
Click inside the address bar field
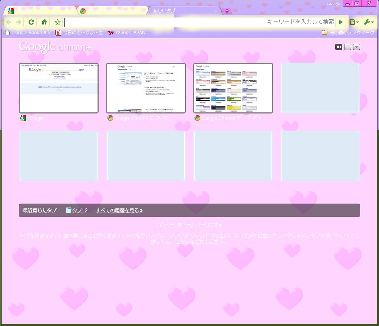163,22
